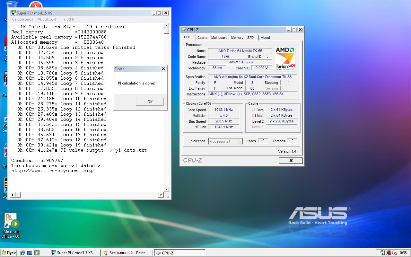Click the Пуск start button
This screenshot has height=257, width=411.
9,253
